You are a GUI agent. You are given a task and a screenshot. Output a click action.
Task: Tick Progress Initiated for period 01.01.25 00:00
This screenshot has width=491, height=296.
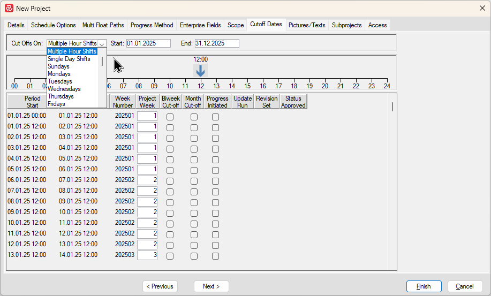(x=215, y=117)
